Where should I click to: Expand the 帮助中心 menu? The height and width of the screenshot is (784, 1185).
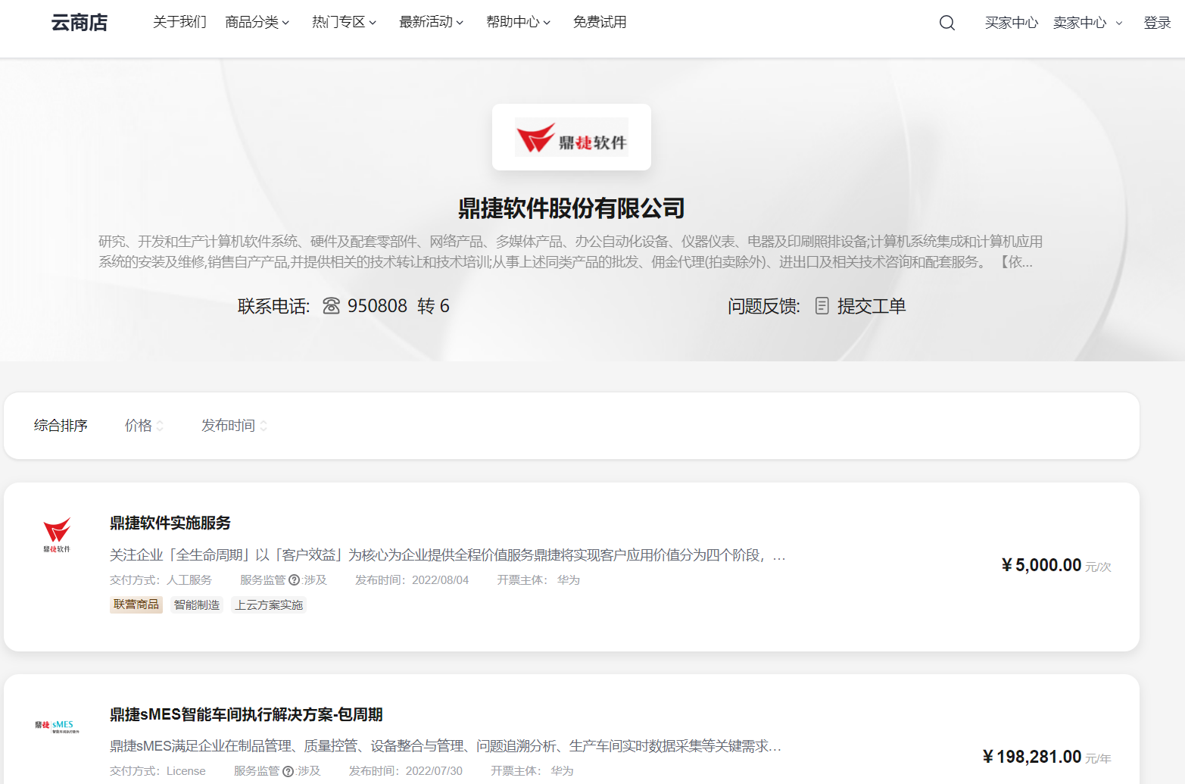(x=519, y=22)
